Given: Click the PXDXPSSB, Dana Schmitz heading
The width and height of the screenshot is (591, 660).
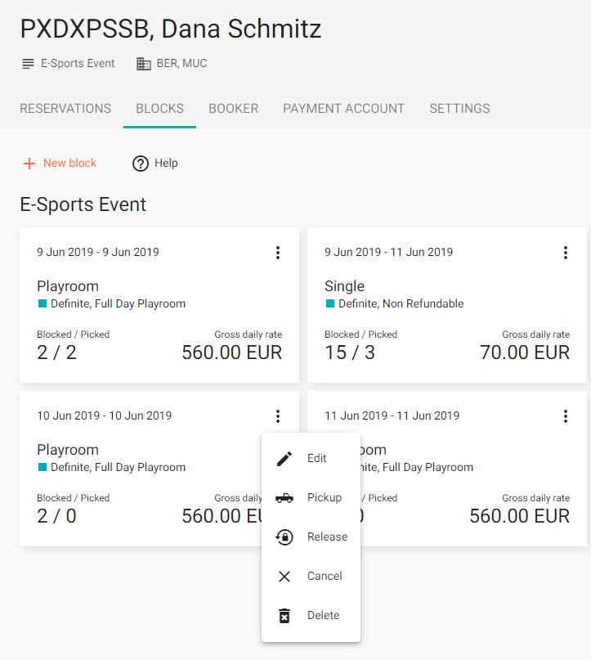Looking at the screenshot, I should pos(171,29).
